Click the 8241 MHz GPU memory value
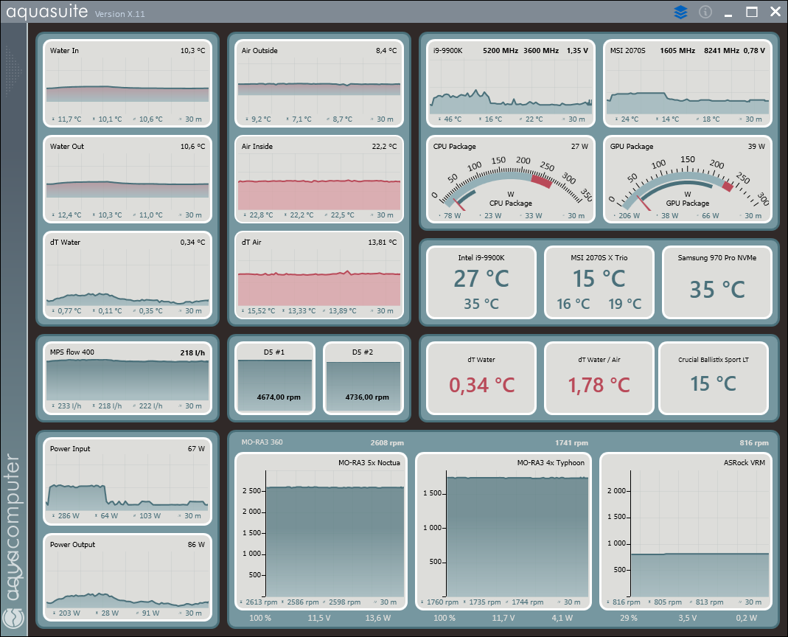This screenshot has height=637, width=788. point(722,50)
